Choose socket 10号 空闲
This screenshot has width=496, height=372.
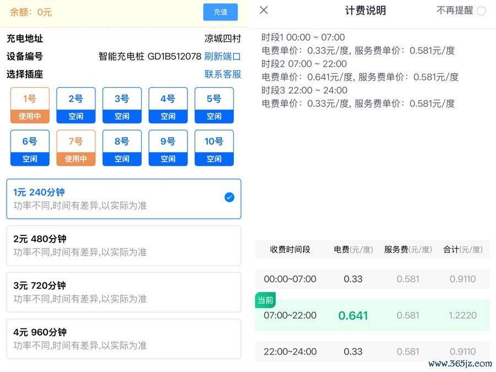pos(214,148)
